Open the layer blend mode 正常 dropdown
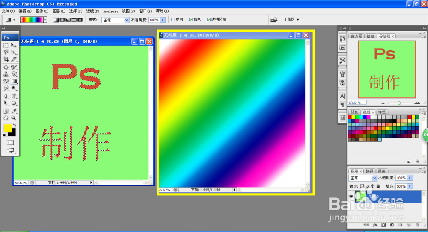 tap(363, 178)
